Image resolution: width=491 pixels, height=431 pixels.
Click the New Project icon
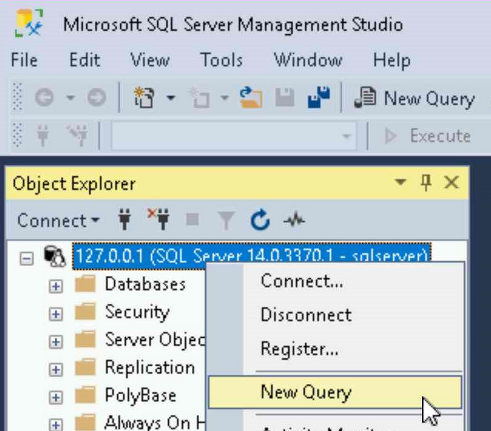tap(144, 97)
